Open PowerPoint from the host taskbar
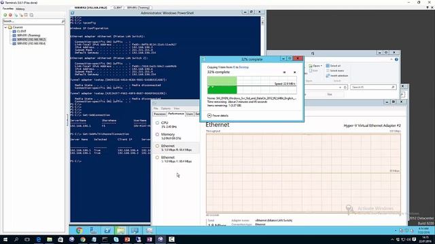The width and height of the screenshot is (435, 244). [x=127, y=239]
